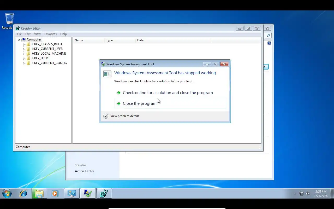Click the HKEY_CURRENT_CONFIG folder icon

28,63
